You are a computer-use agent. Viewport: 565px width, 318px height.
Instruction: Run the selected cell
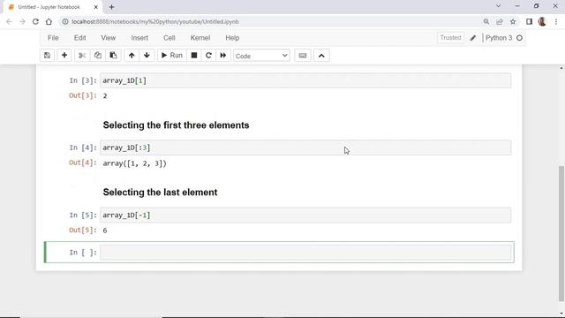[x=172, y=56]
